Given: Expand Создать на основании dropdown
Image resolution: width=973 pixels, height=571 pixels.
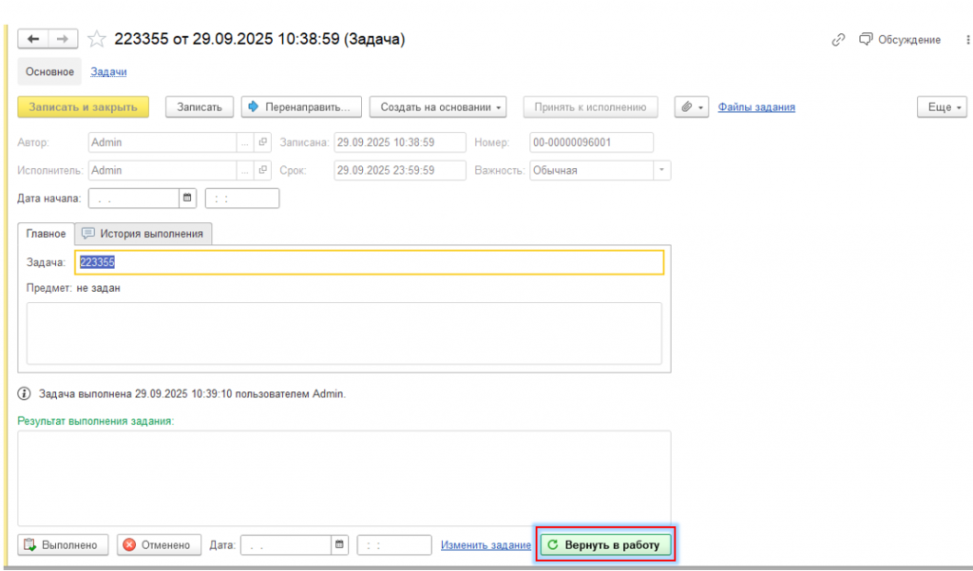Looking at the screenshot, I should click(x=437, y=106).
